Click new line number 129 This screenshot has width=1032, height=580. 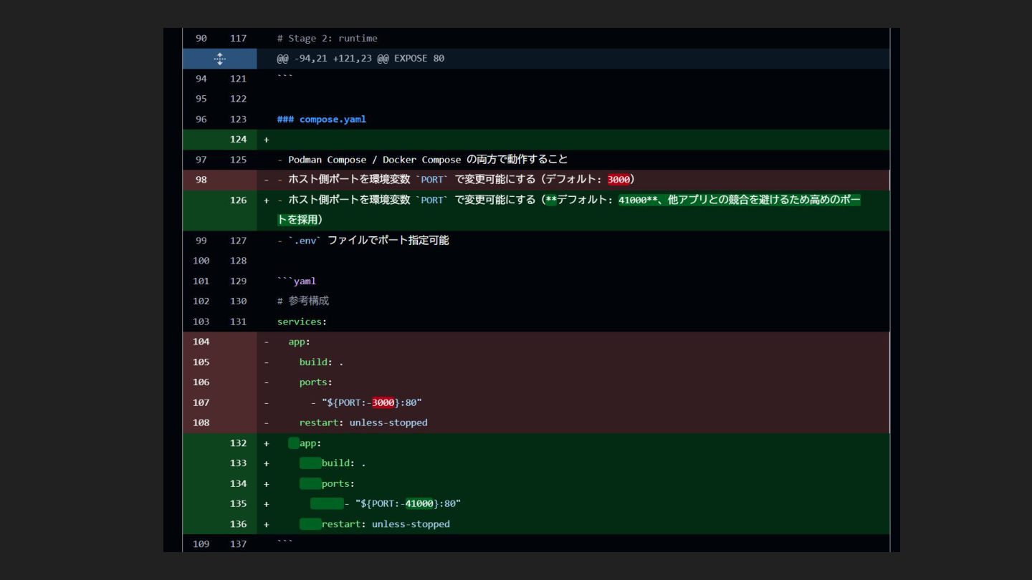[238, 281]
